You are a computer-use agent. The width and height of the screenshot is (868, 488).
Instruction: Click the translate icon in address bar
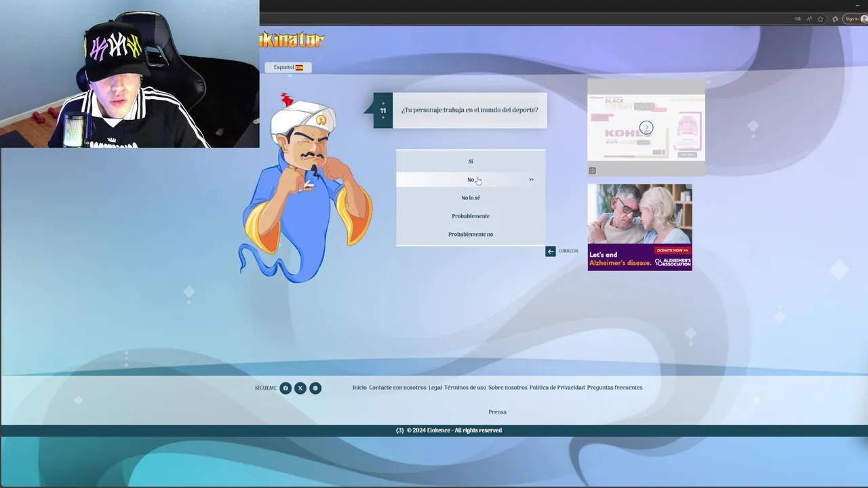click(797, 19)
